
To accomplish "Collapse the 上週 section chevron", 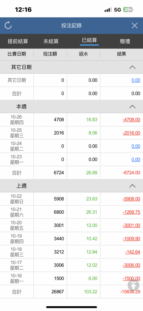I will click(132, 186).
